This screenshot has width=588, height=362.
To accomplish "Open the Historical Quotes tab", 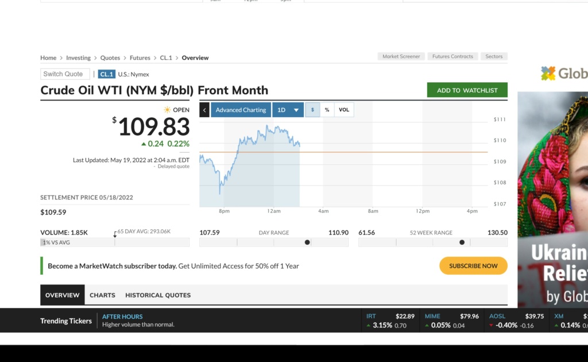I will tap(158, 295).
